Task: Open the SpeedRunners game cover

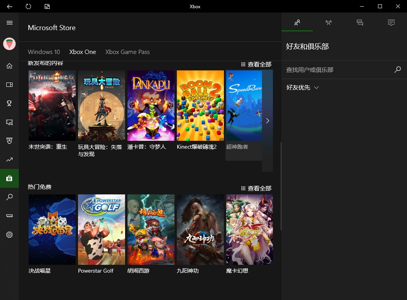Action: coord(244,106)
